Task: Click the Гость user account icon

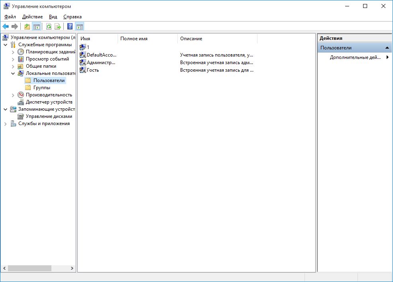Action: coord(83,70)
